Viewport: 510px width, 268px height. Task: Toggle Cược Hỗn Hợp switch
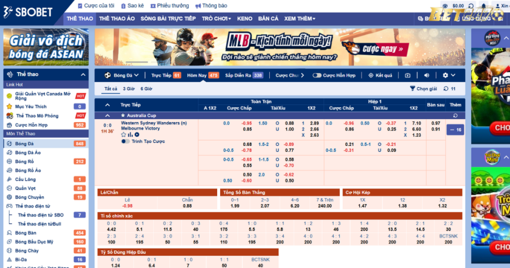click(317, 75)
